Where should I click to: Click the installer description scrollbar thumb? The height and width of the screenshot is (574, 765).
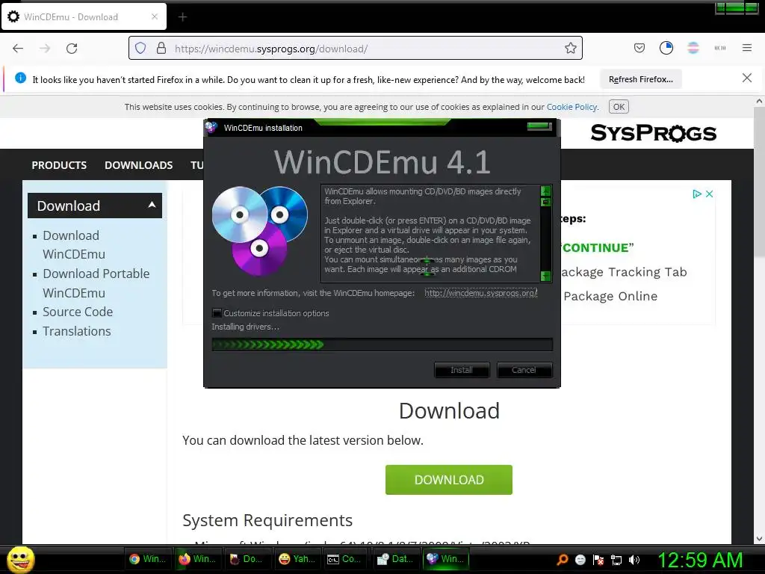(x=546, y=202)
